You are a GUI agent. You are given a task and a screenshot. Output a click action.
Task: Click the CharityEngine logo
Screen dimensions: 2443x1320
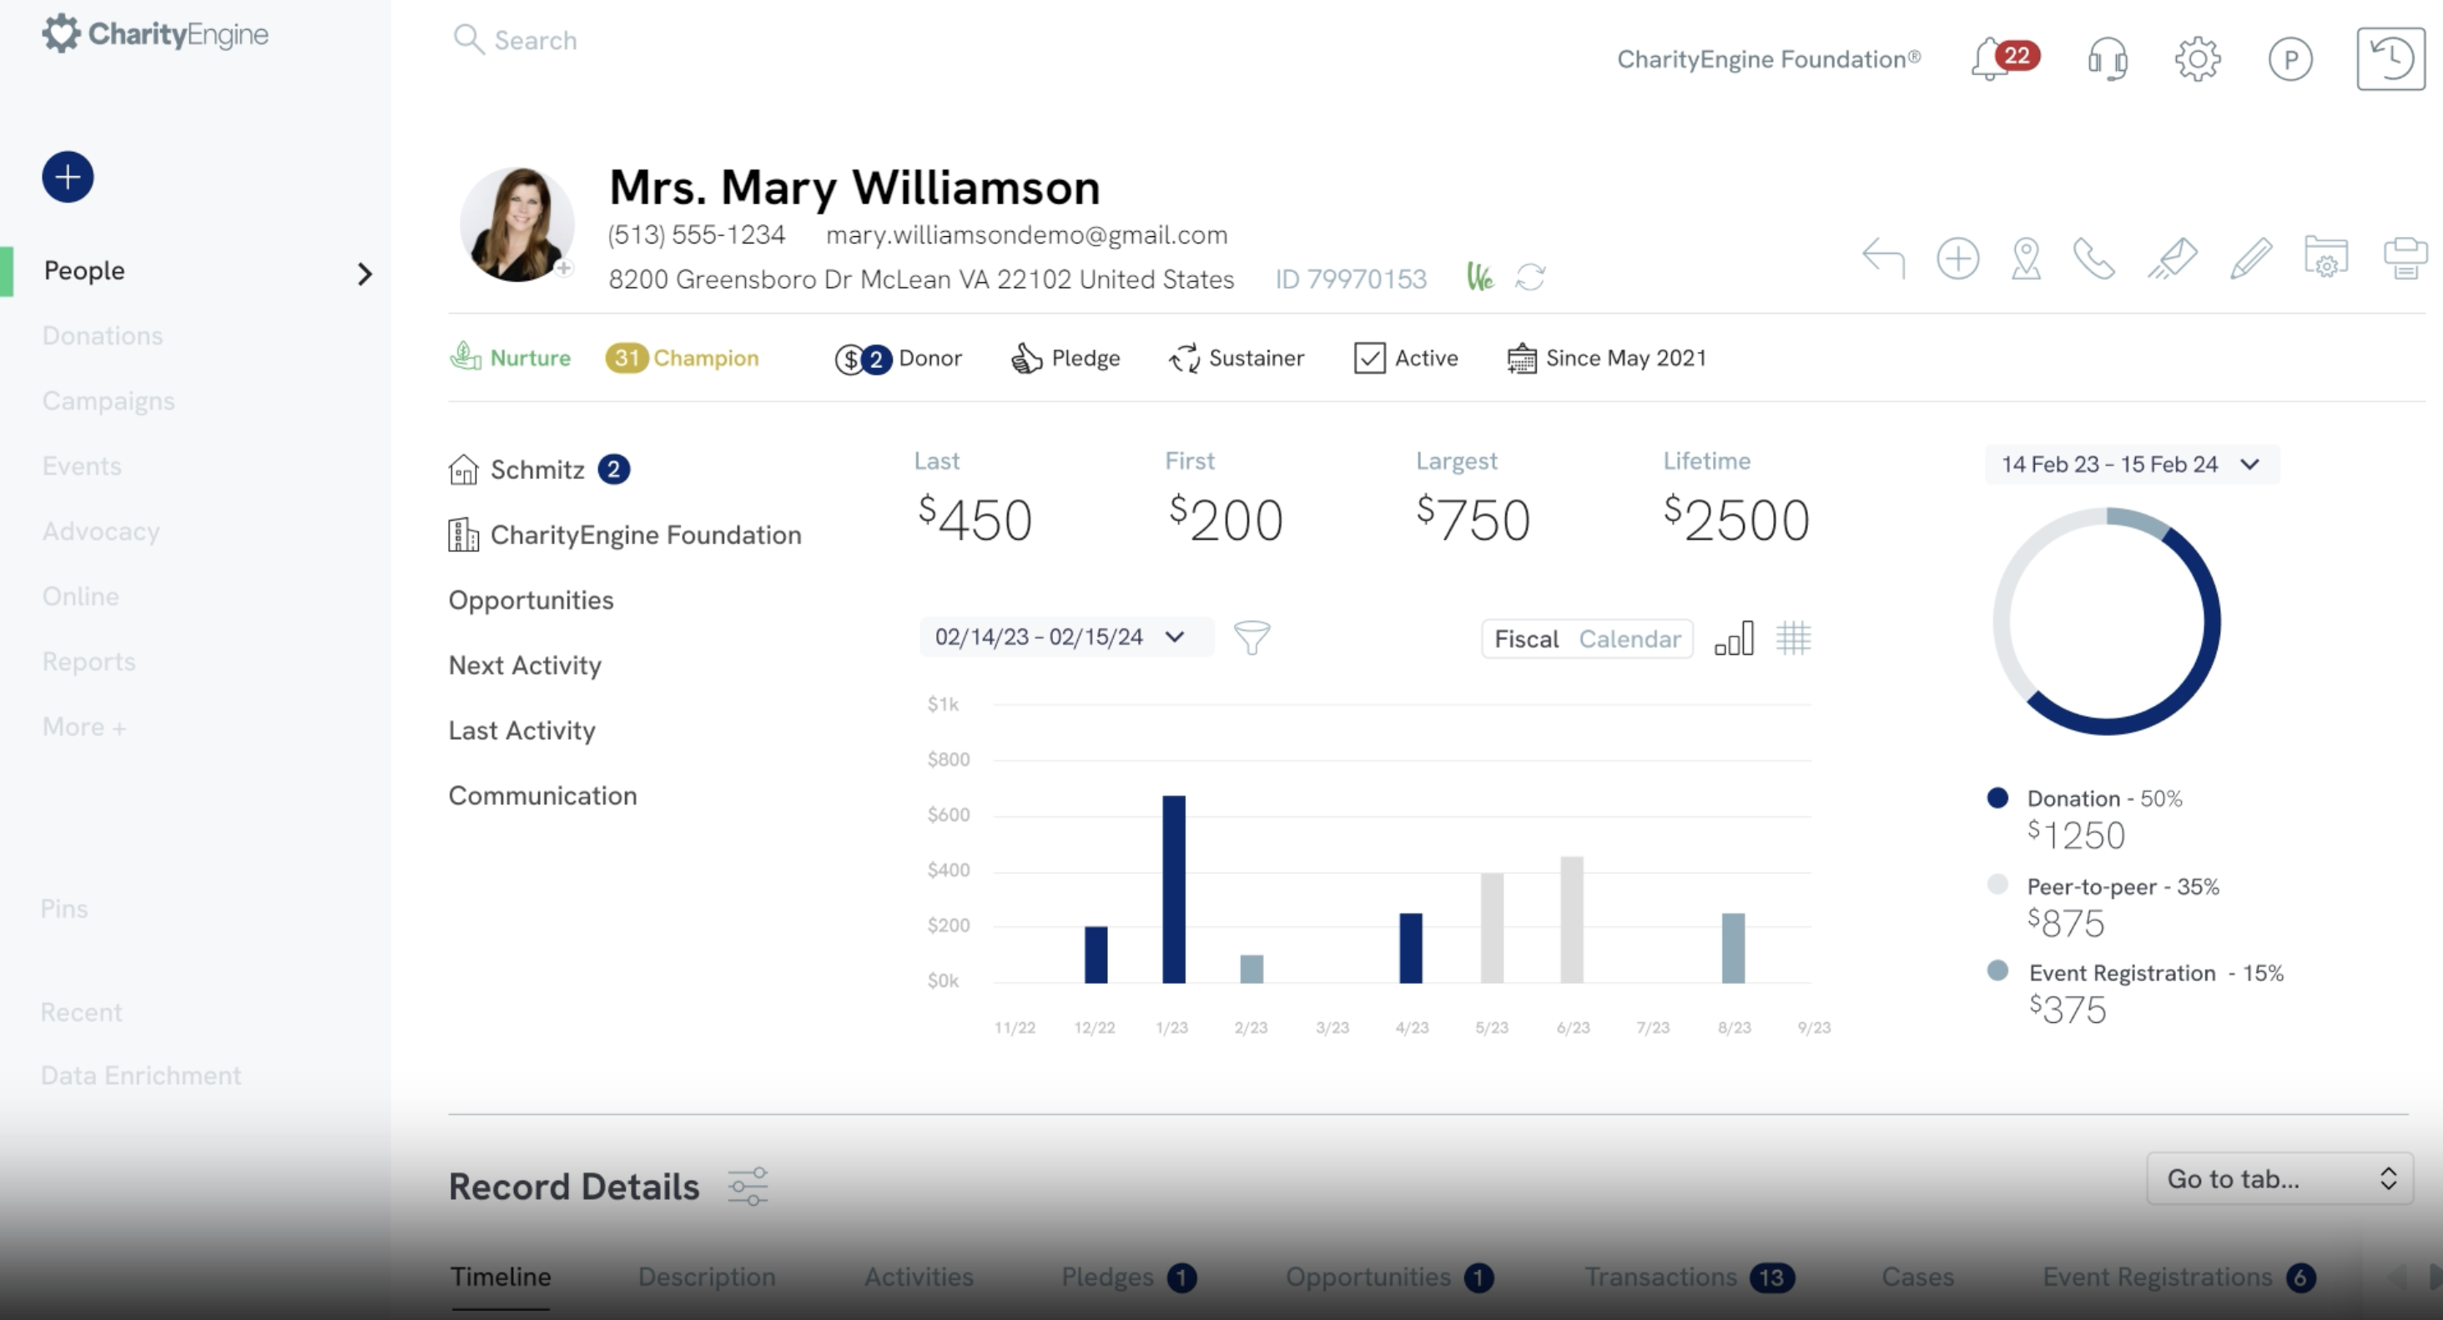(x=155, y=34)
